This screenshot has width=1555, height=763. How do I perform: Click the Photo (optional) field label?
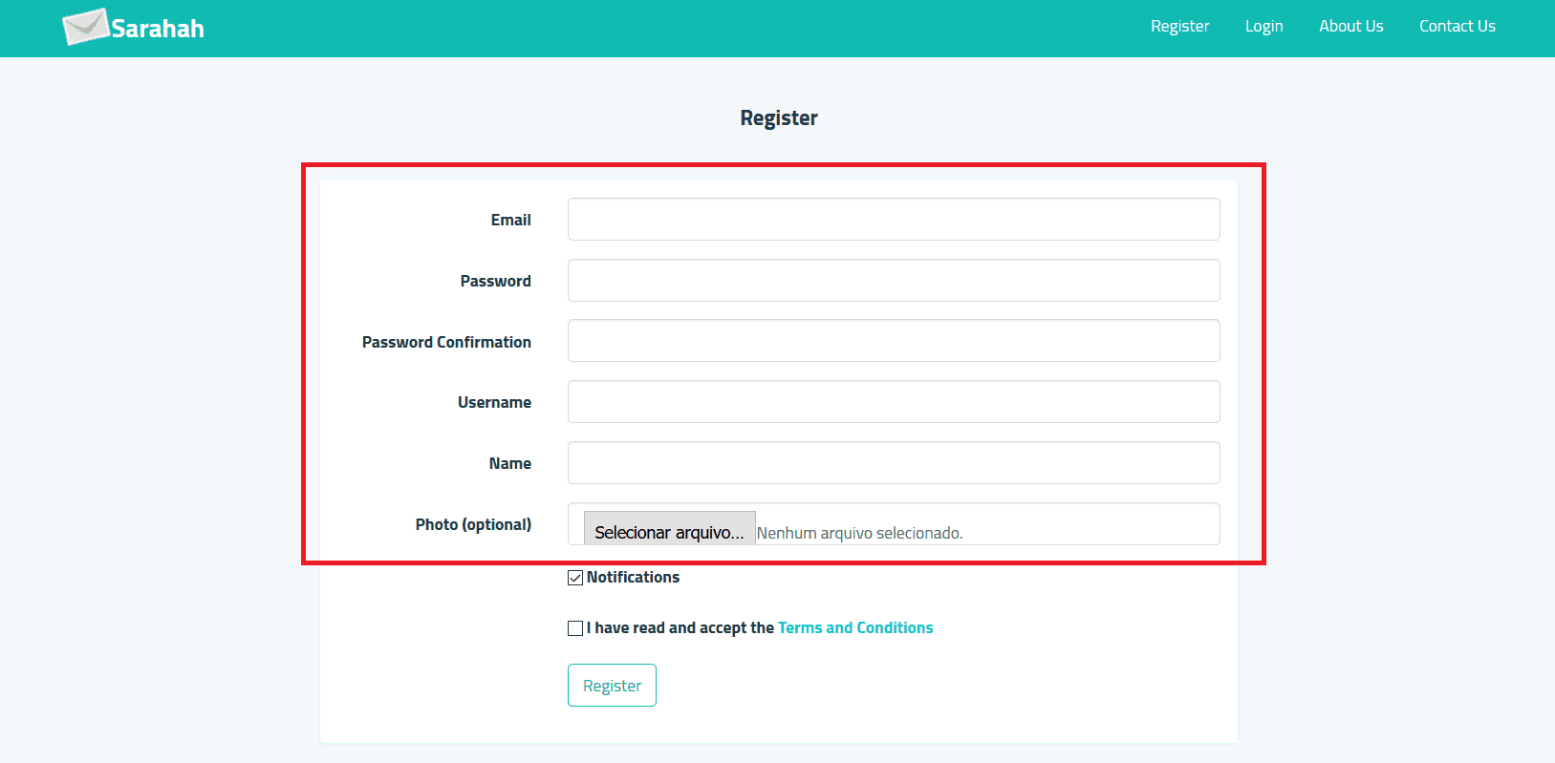coord(473,524)
